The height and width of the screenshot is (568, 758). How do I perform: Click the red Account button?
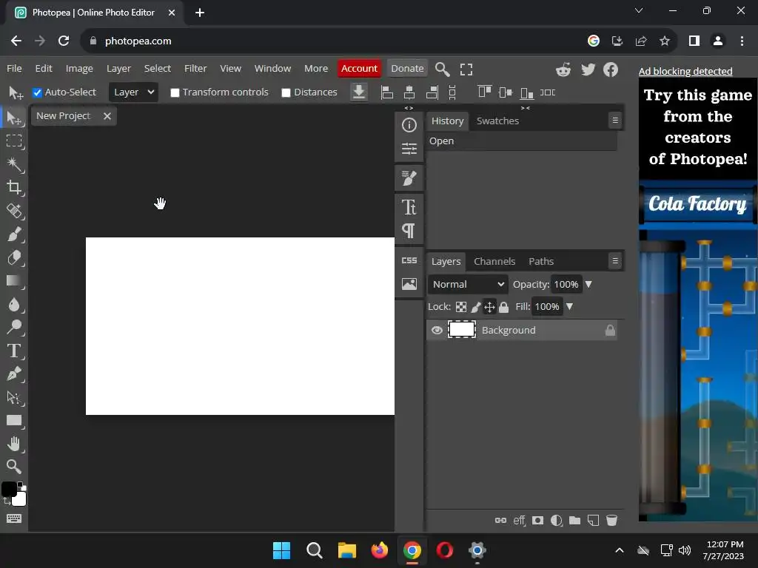pyautogui.click(x=359, y=69)
